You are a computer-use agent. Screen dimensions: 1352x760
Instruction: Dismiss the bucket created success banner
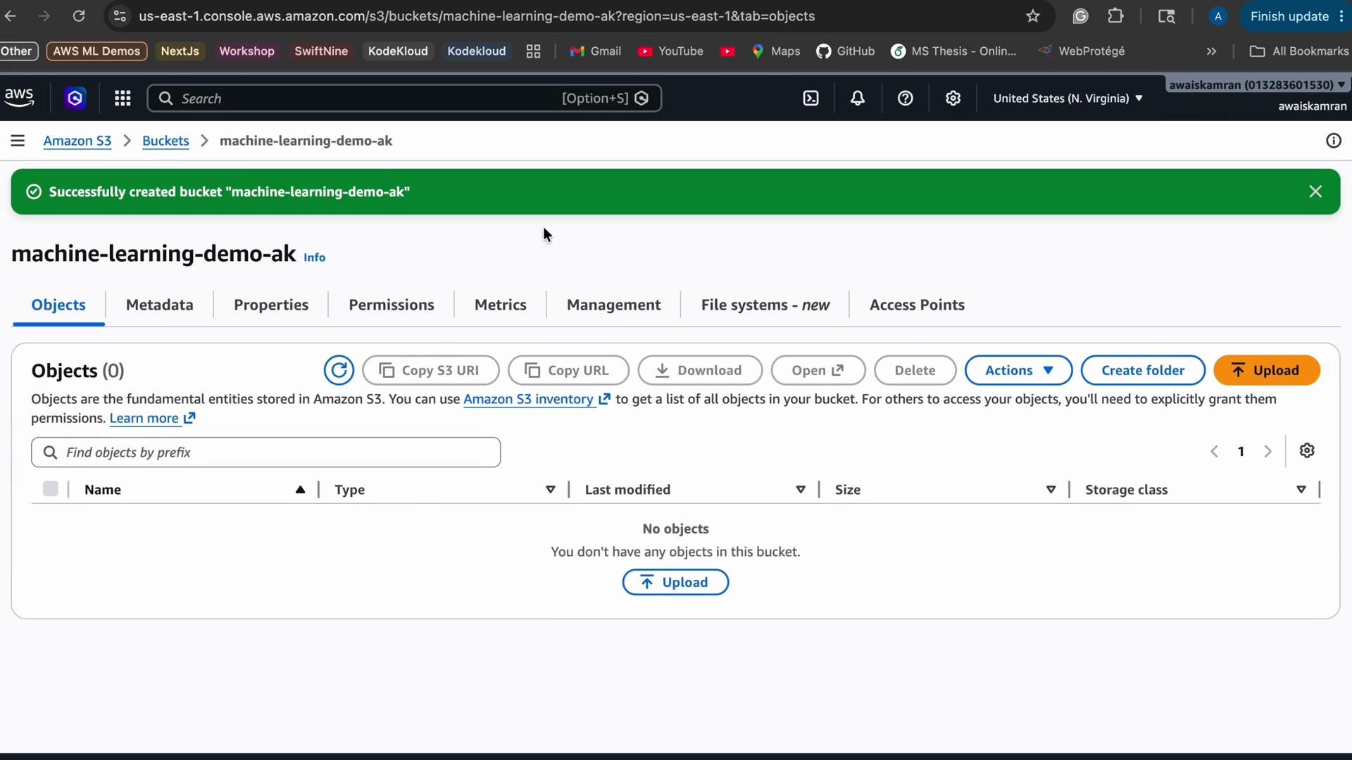click(x=1315, y=191)
